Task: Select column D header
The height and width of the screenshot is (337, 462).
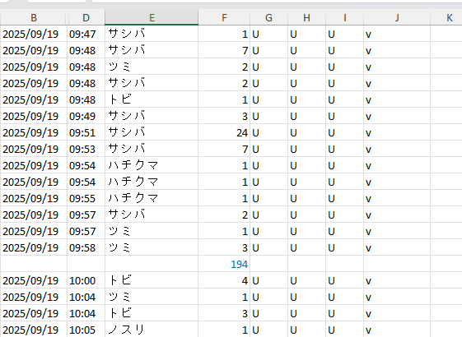Action: [86, 17]
